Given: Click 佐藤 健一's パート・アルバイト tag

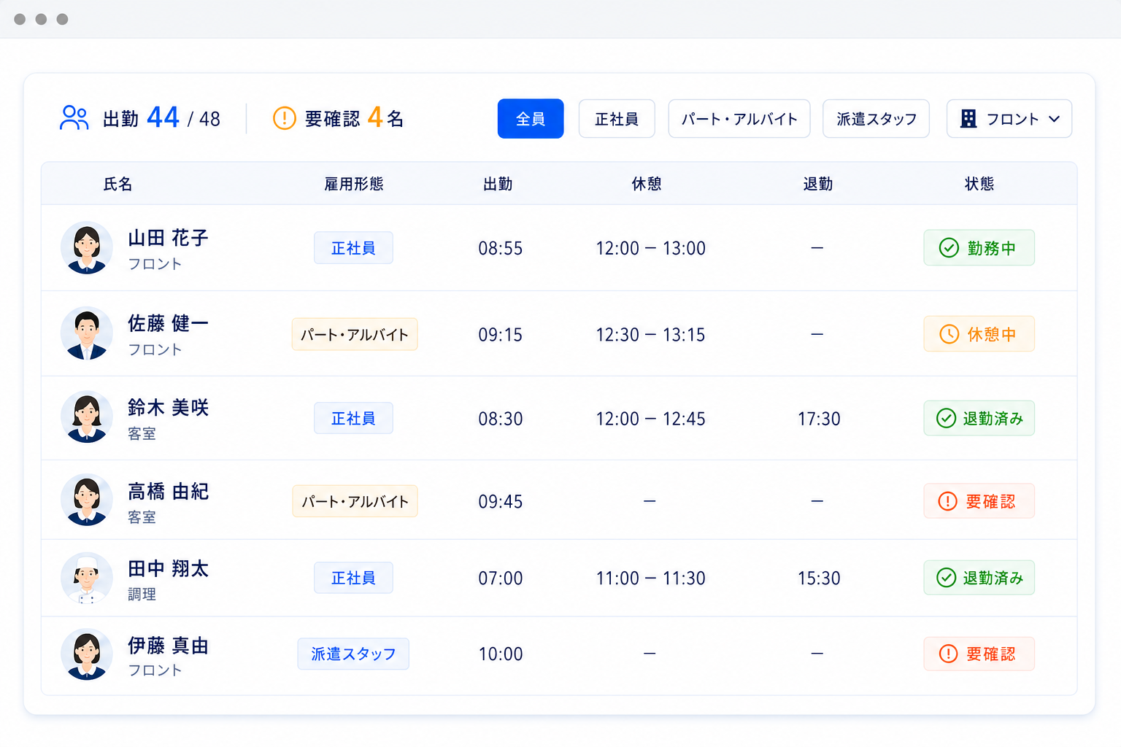Looking at the screenshot, I should [355, 334].
